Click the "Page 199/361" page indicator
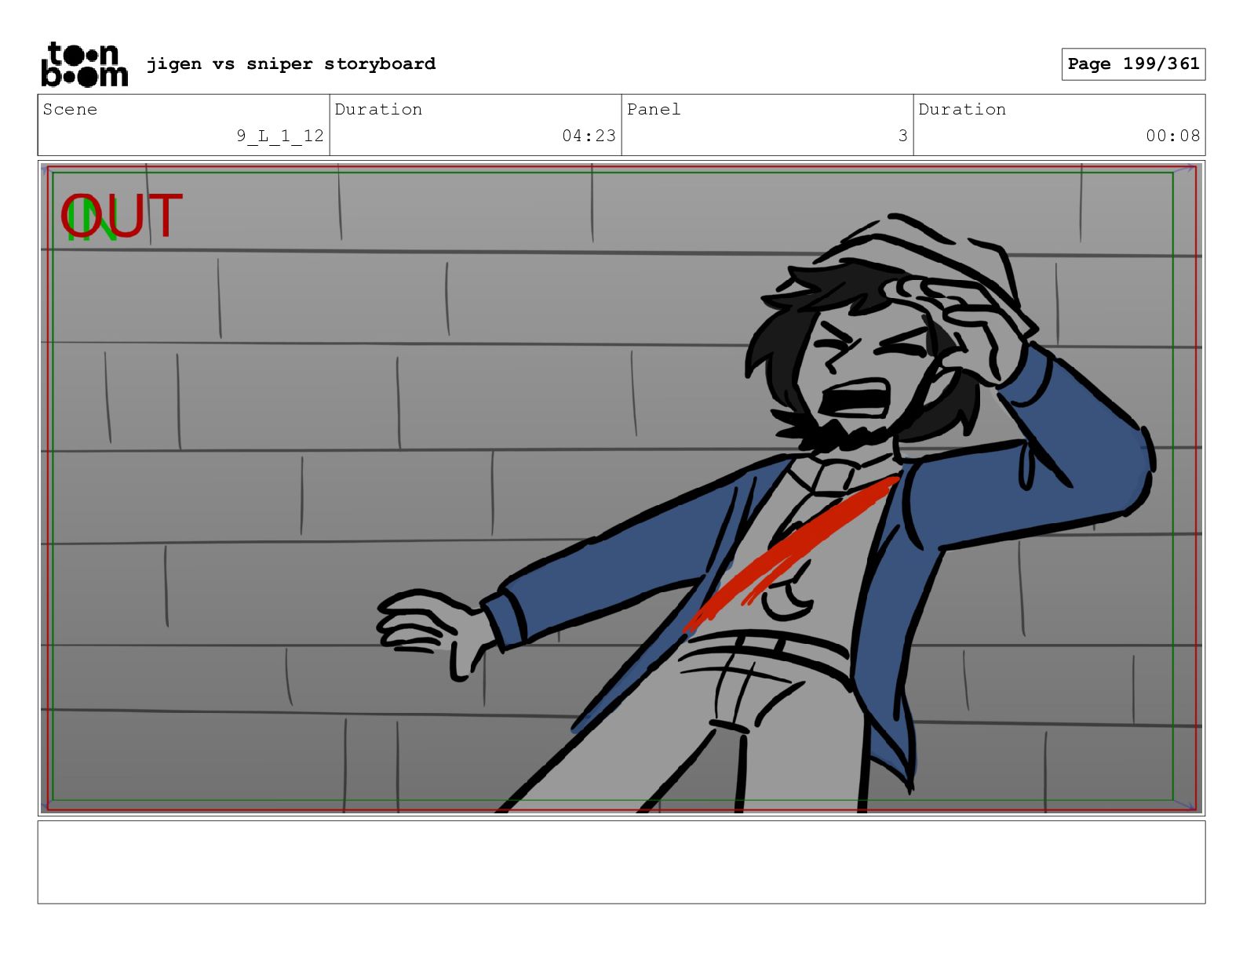1243x960 pixels. coord(1133,64)
